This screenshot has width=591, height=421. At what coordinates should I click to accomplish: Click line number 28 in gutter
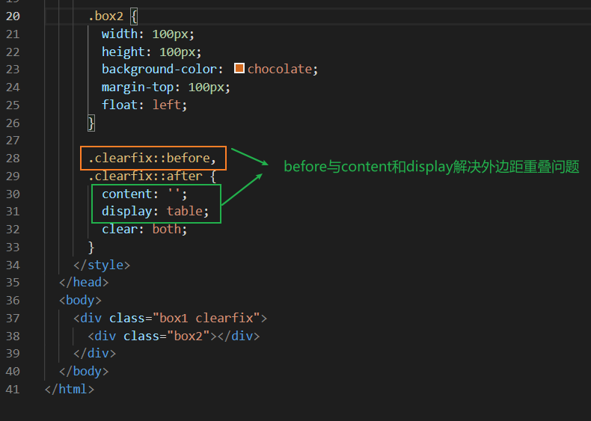pos(13,158)
